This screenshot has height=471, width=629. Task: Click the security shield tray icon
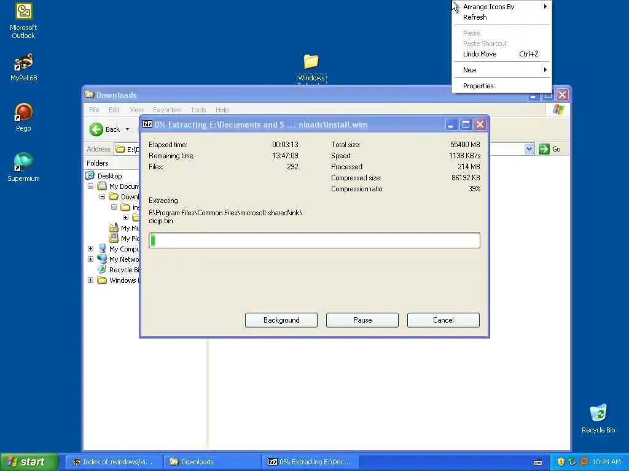(561, 462)
